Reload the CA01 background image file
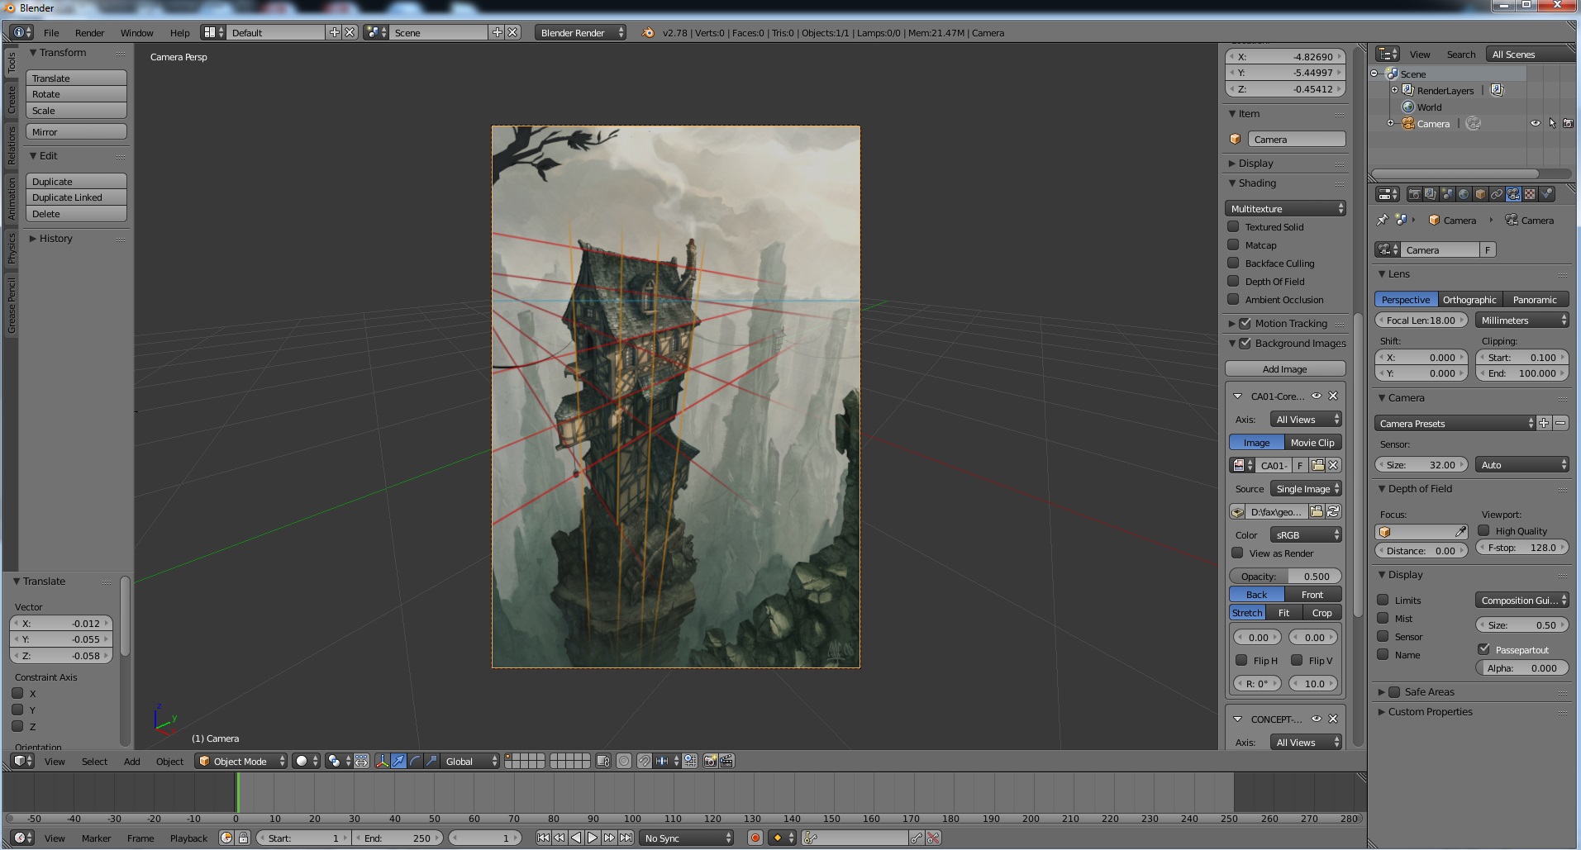The image size is (1581, 850). tap(1332, 511)
